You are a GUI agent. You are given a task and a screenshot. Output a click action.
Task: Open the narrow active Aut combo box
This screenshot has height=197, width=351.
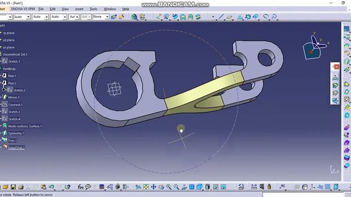point(74,17)
